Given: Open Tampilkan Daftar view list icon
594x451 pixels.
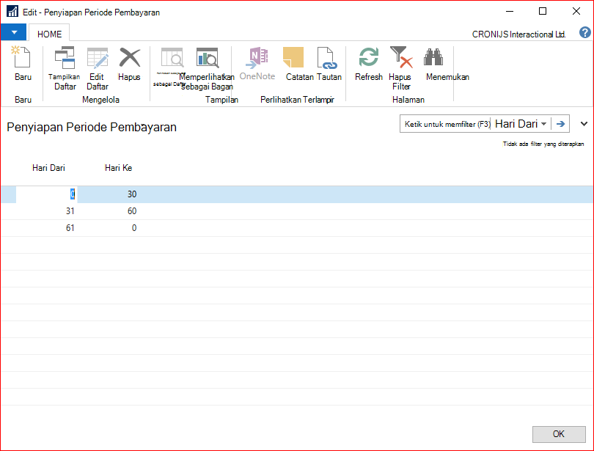Looking at the screenshot, I should (65, 58).
